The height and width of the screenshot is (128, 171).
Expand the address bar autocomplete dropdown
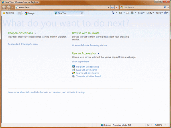pyautogui.click(x=109, y=7)
